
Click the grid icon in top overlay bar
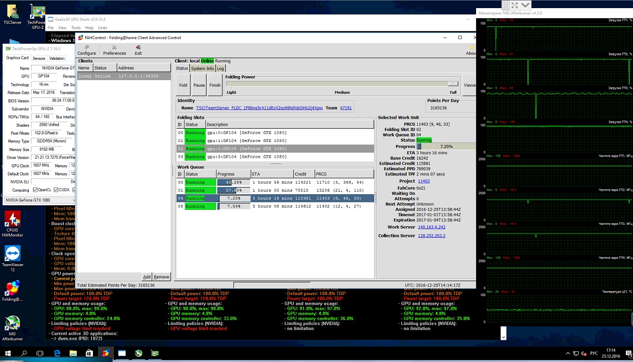(x=506, y=5)
